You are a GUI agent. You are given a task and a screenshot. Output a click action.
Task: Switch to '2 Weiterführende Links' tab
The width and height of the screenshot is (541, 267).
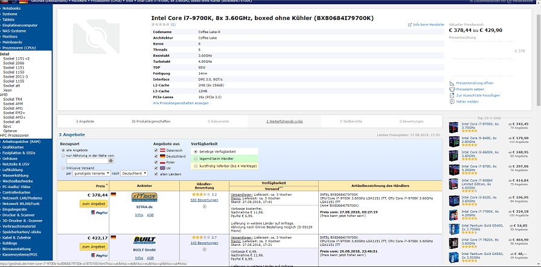284,122
